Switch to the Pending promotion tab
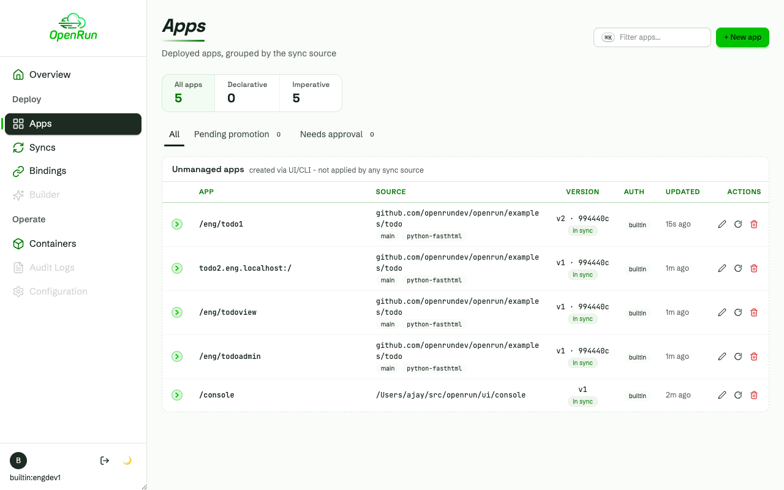 pyautogui.click(x=237, y=135)
